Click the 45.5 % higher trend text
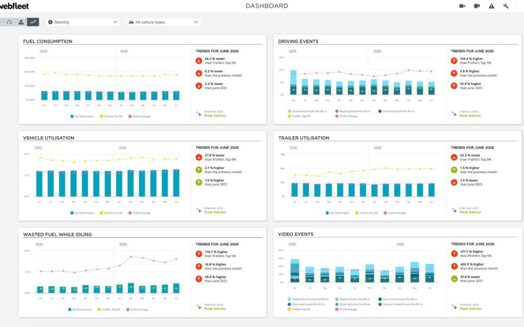Screen dimensions: 524x327 [215, 277]
